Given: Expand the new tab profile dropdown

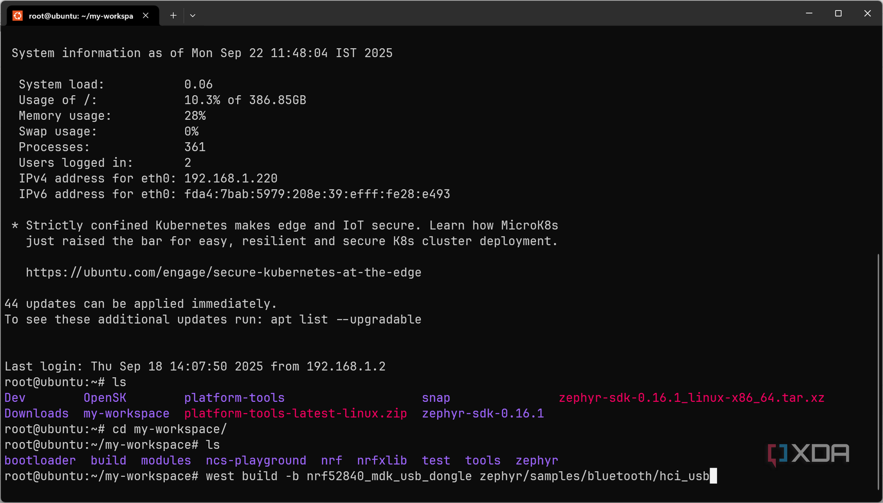Looking at the screenshot, I should (193, 16).
